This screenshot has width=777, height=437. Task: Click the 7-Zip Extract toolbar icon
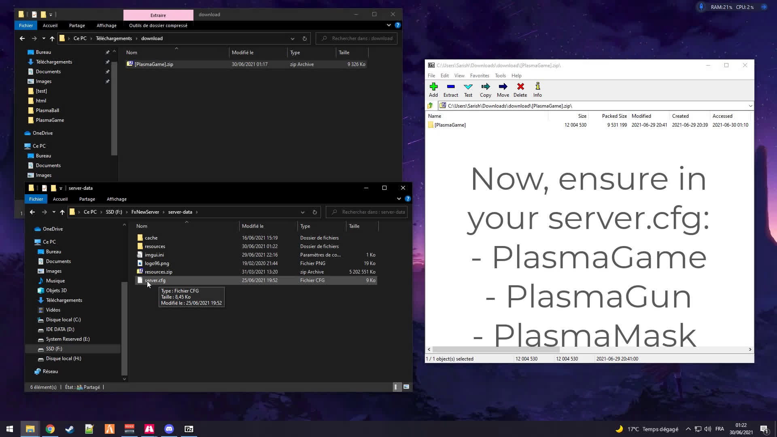pos(450,89)
